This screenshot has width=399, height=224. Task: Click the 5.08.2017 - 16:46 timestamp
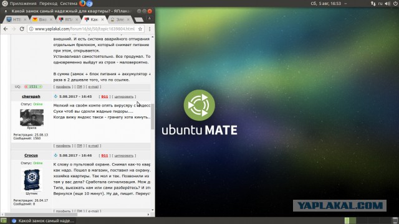click(x=75, y=156)
